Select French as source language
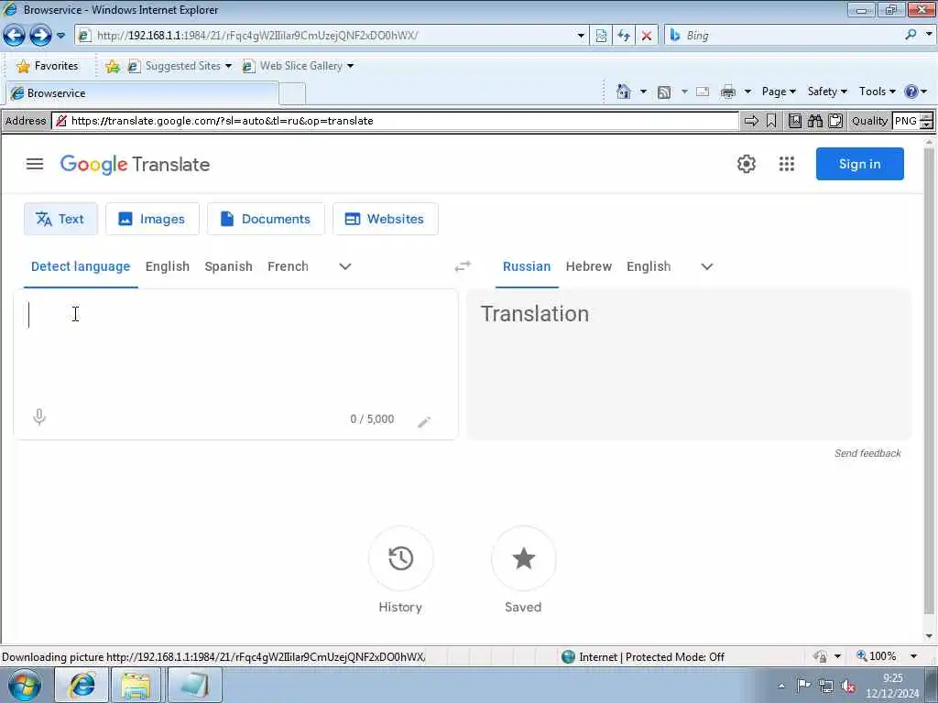Viewport: 938px width, 703px height. tap(288, 266)
